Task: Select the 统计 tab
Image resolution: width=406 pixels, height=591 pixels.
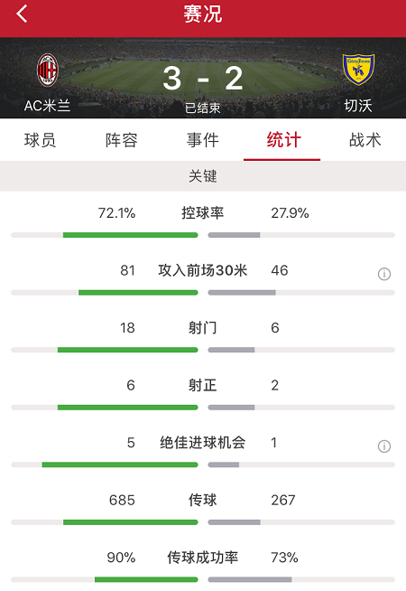Action: (283, 140)
